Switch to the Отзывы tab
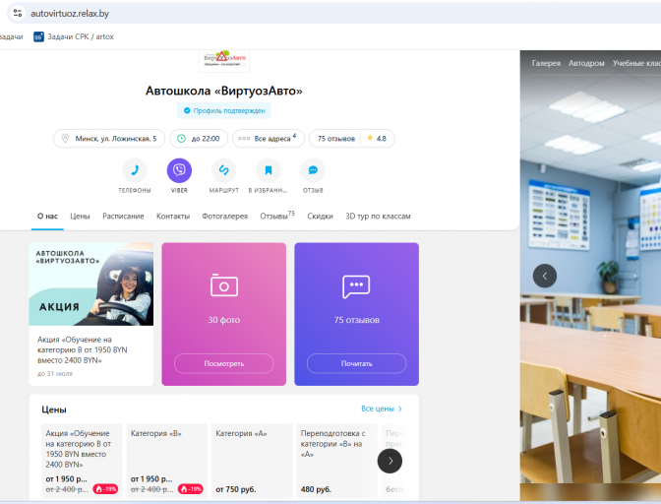 click(x=277, y=216)
